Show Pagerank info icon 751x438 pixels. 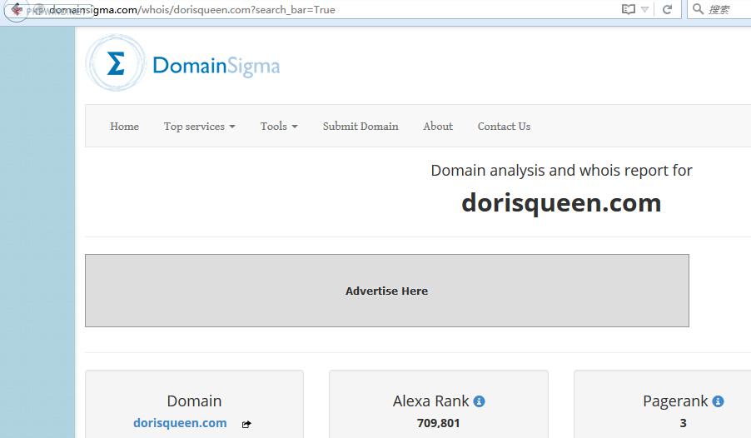pos(718,401)
